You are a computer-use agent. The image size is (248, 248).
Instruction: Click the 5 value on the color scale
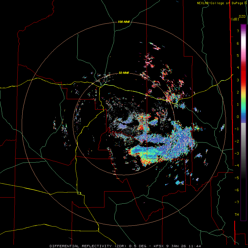point(238,55)
